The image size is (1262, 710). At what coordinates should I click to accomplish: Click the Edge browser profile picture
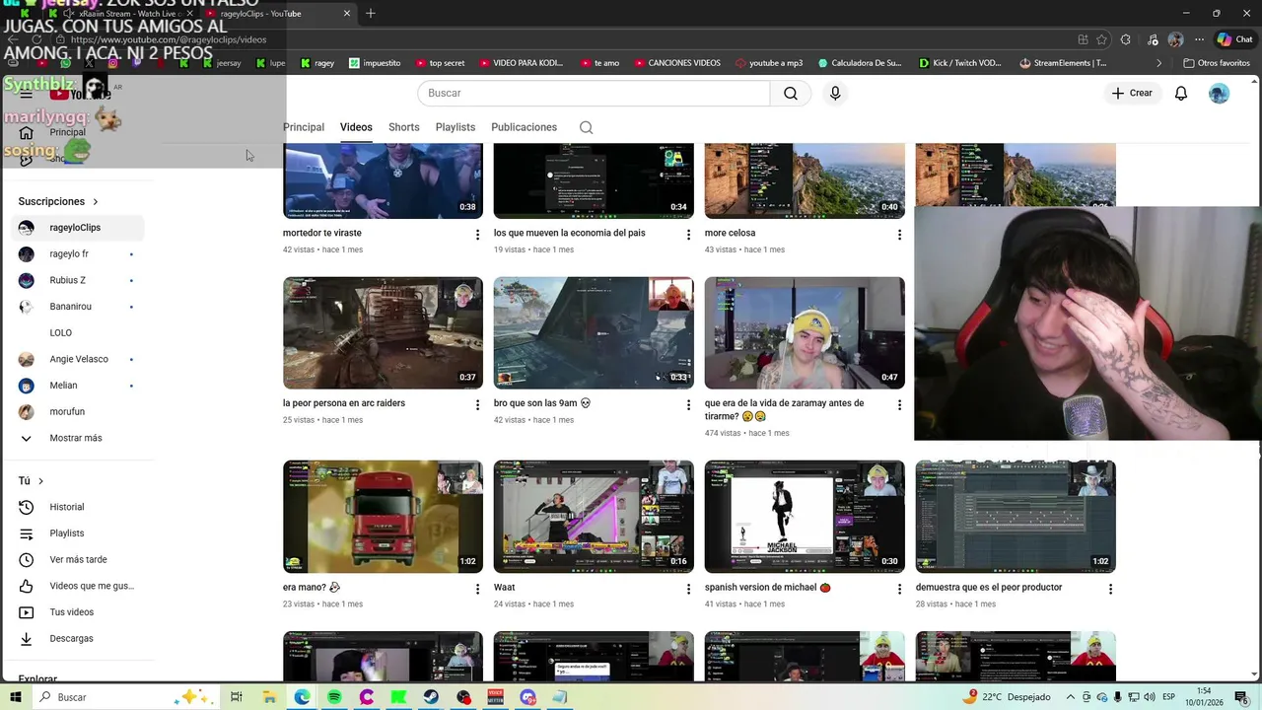(x=1175, y=39)
